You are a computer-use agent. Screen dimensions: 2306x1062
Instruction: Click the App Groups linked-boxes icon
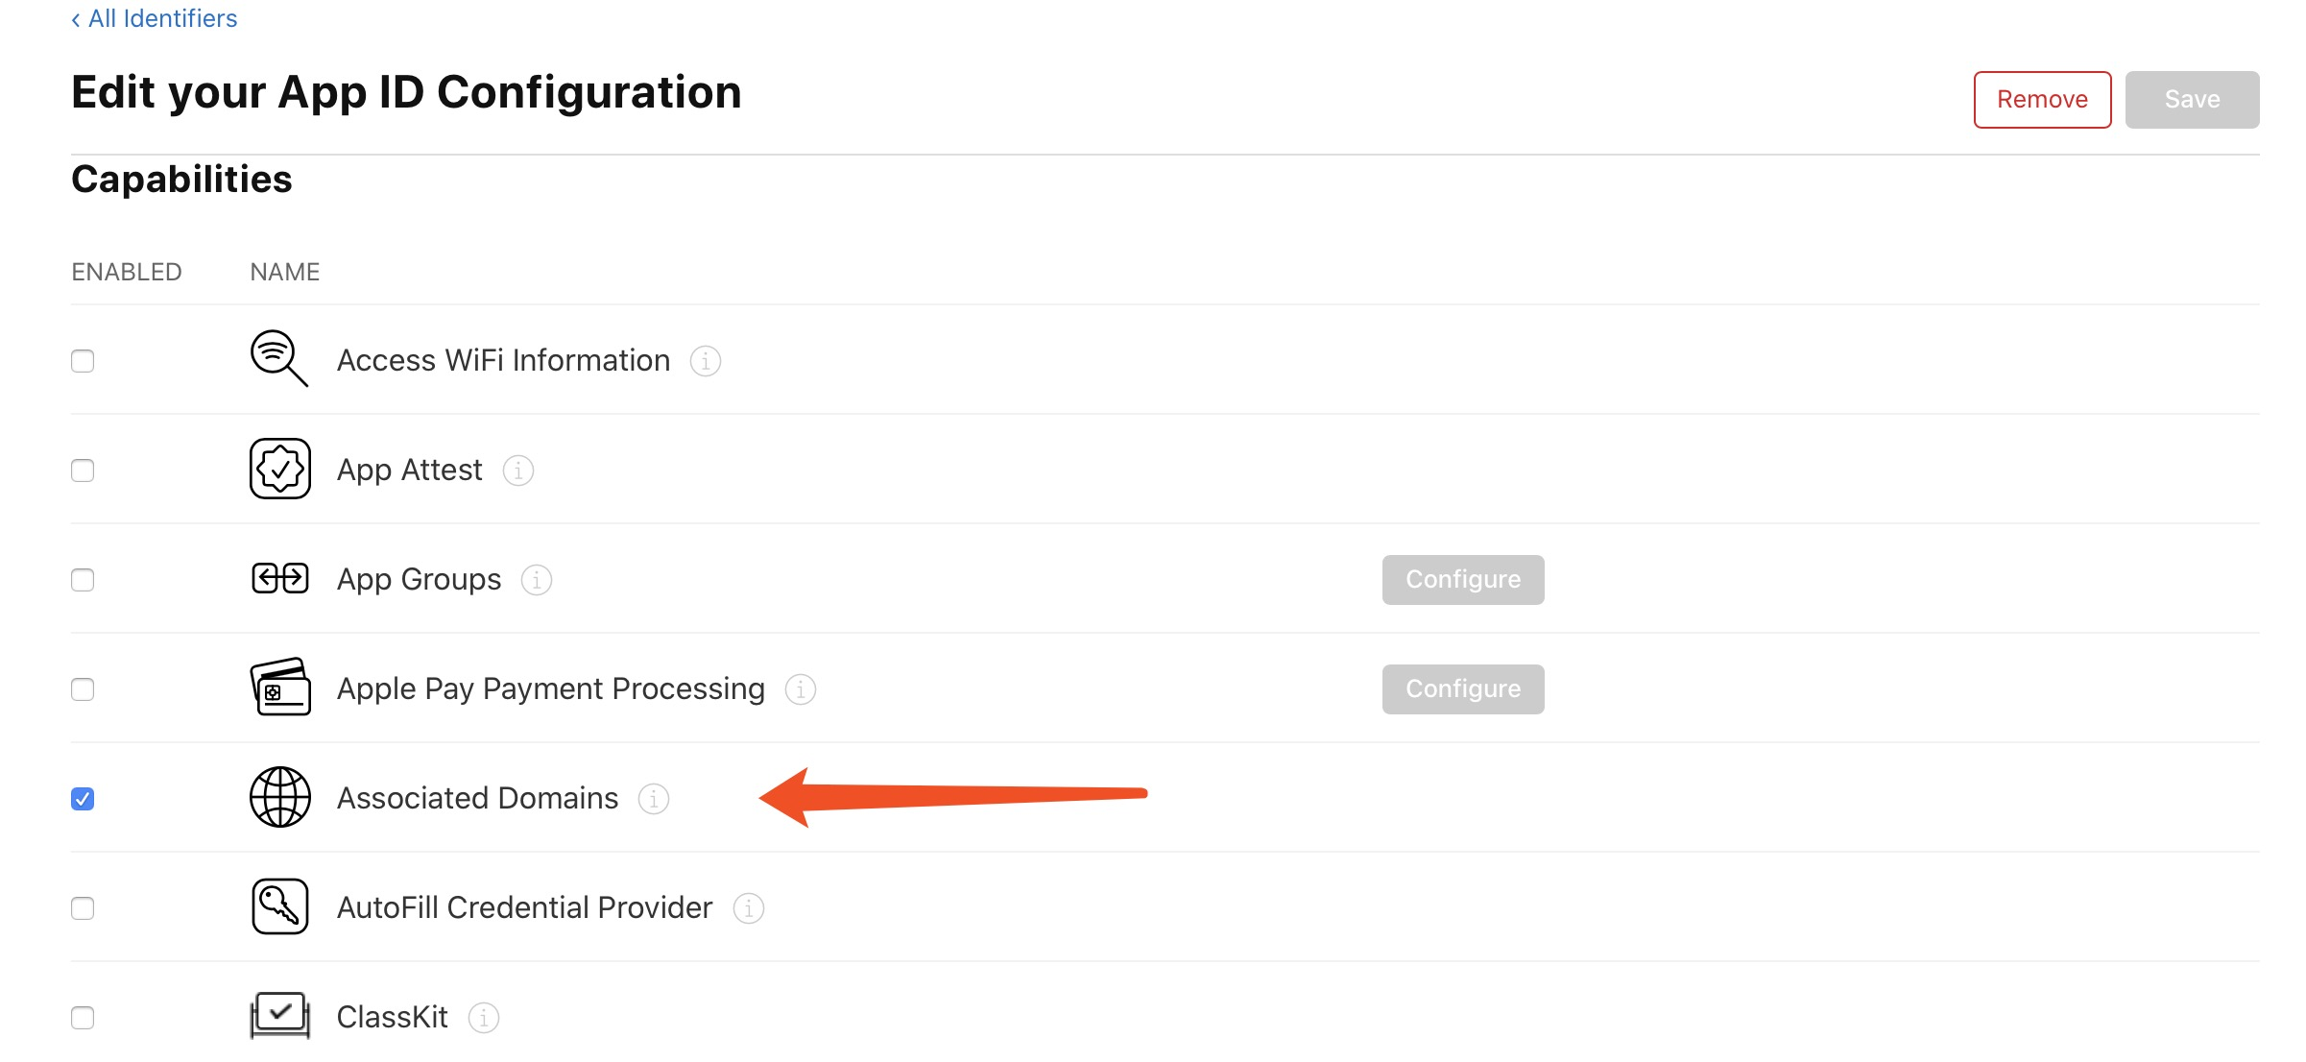[x=279, y=578]
